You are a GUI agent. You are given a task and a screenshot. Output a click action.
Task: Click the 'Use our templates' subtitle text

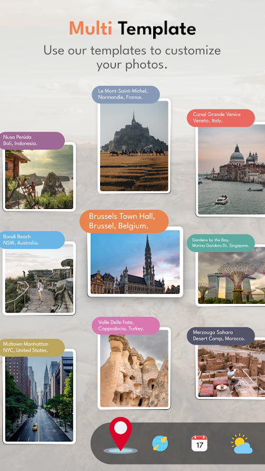(x=132, y=57)
